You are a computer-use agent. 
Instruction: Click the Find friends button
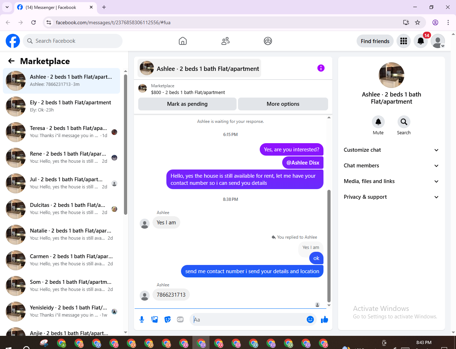point(375,41)
